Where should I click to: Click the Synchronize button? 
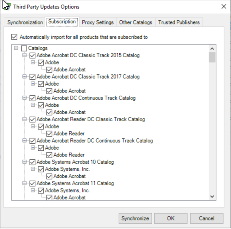click(x=135, y=218)
